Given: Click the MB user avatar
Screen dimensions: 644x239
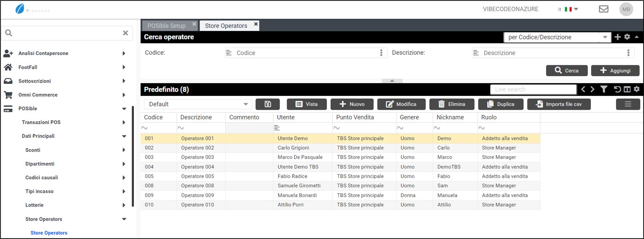Looking at the screenshot, I should (x=626, y=9).
